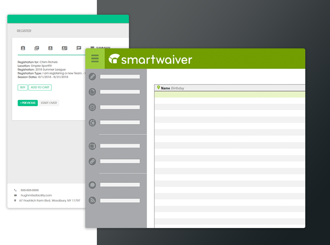Open the chat bubble icon in sidebar
The height and width of the screenshot is (245, 330).
click(x=92, y=185)
